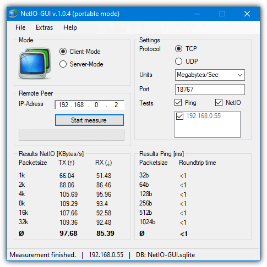Open the File menu

(20, 27)
